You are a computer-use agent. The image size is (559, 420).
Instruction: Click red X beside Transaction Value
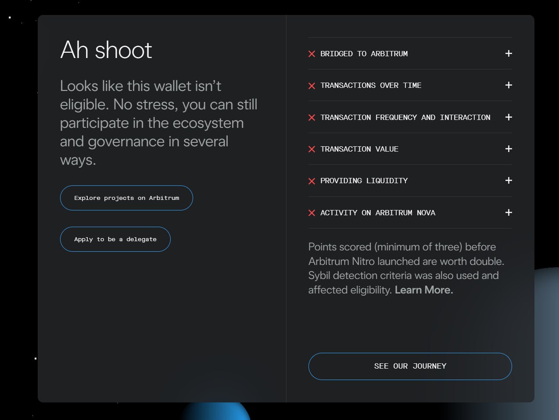(312, 149)
